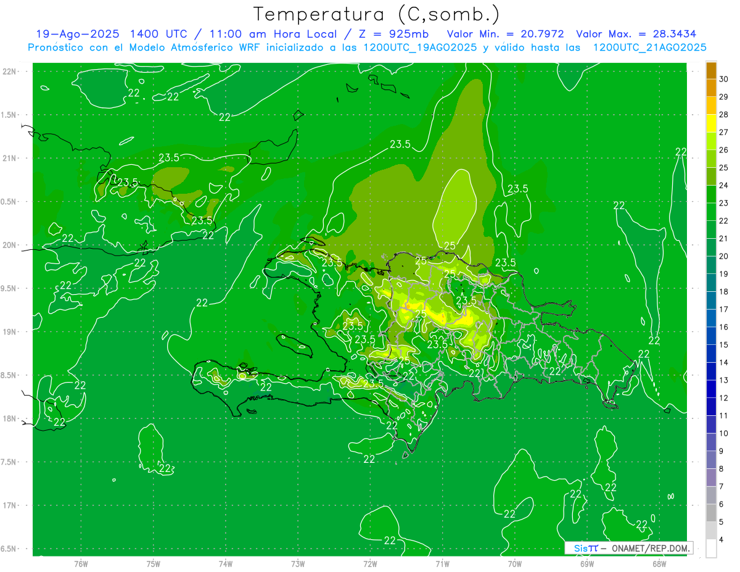
Task: Click the "68W" longitude axis label
Action: pos(659,564)
